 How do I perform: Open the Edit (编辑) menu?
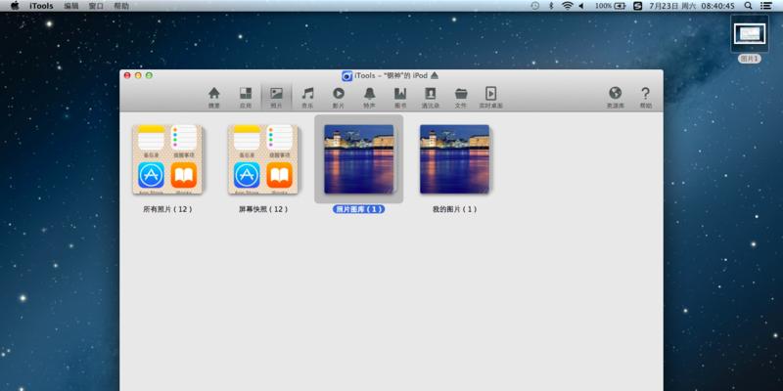coord(71,6)
